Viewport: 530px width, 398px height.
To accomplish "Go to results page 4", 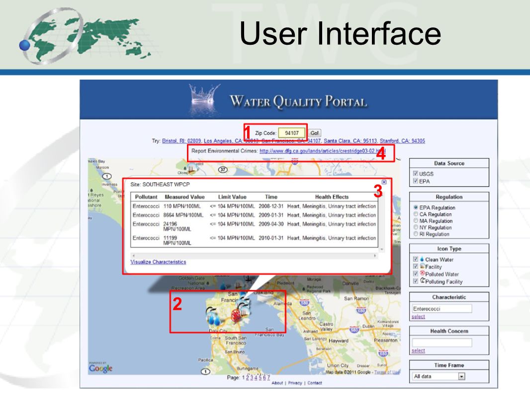I will (x=256, y=378).
